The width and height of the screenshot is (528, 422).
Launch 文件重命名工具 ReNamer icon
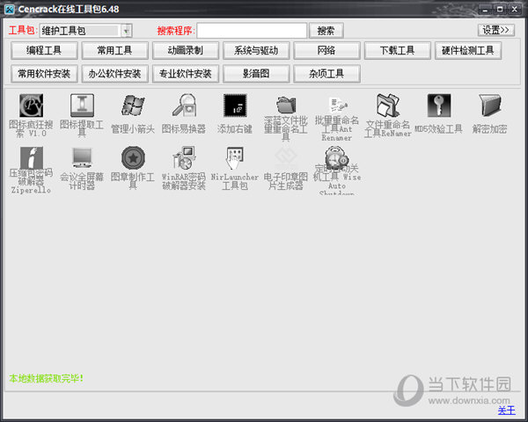click(388, 105)
